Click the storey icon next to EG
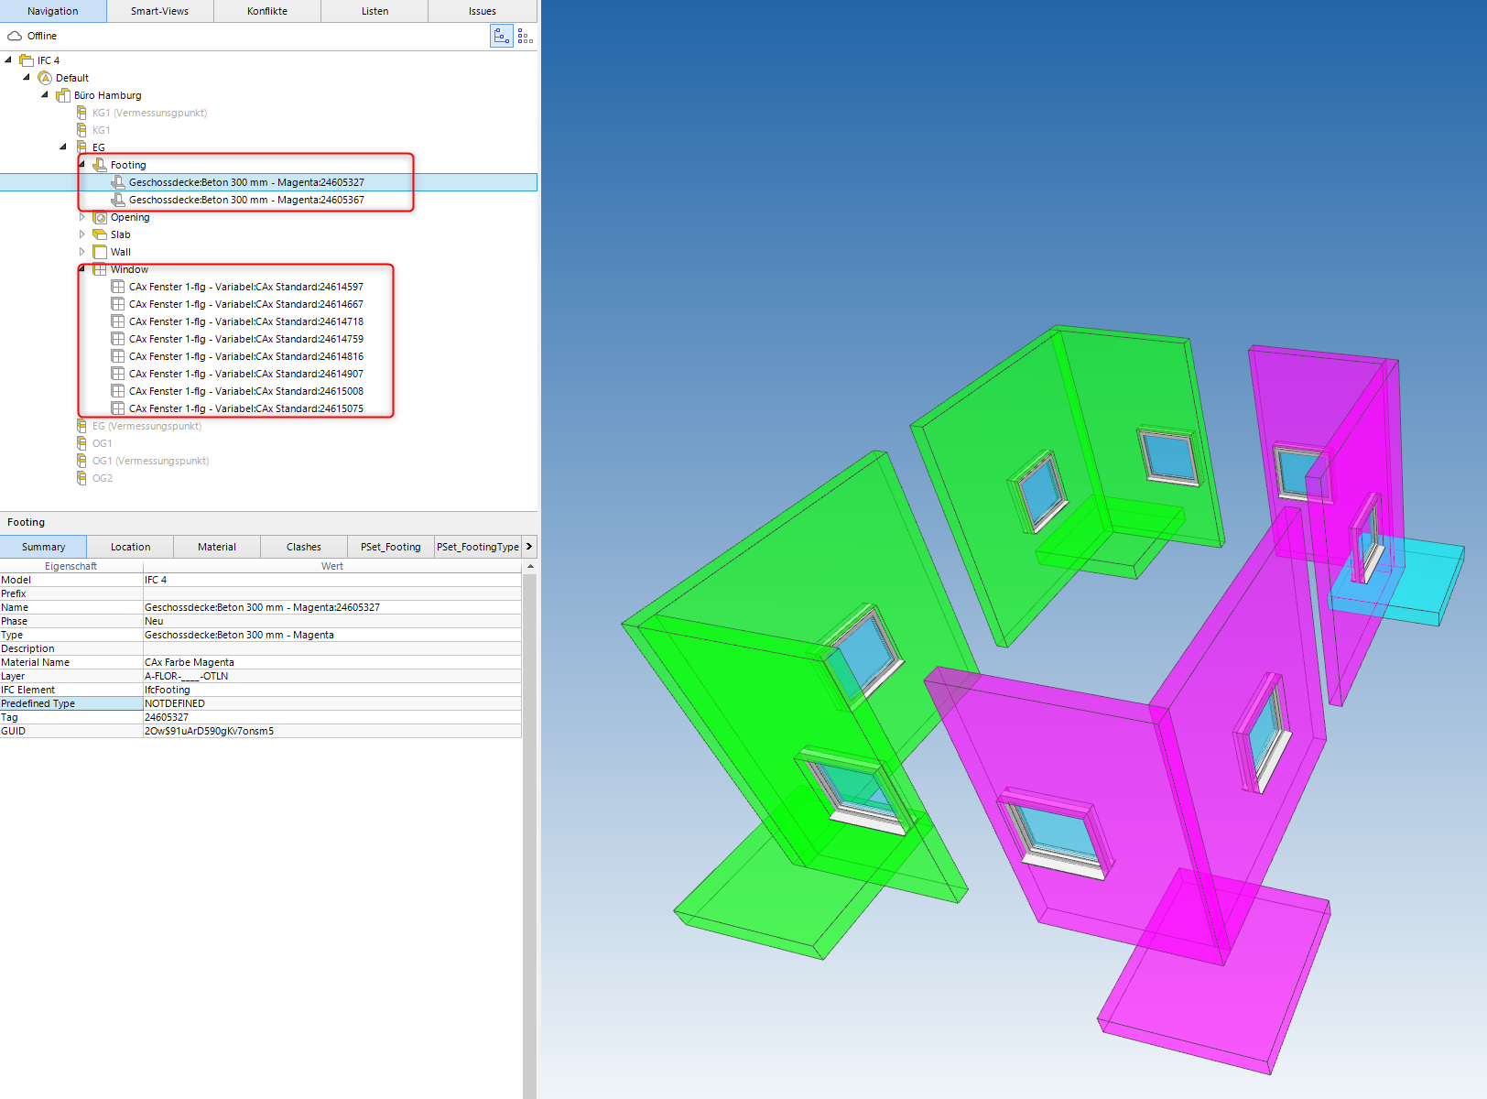Image resolution: width=1487 pixels, height=1099 pixels. tap(81, 147)
